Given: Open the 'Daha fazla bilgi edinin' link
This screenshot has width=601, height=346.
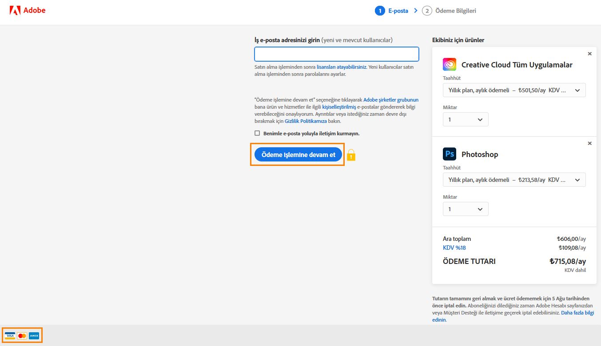Looking at the screenshot, I should pos(513,316).
